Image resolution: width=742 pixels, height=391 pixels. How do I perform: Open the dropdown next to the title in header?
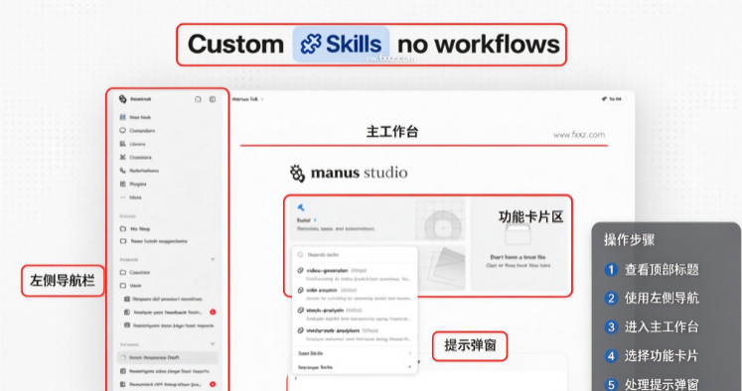coord(262,99)
